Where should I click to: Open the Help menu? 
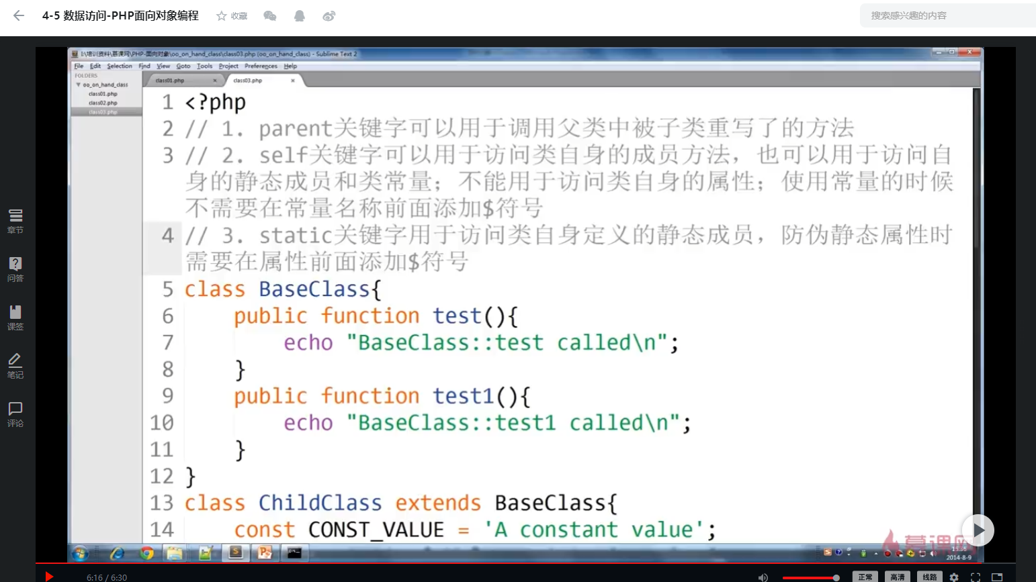[290, 66]
